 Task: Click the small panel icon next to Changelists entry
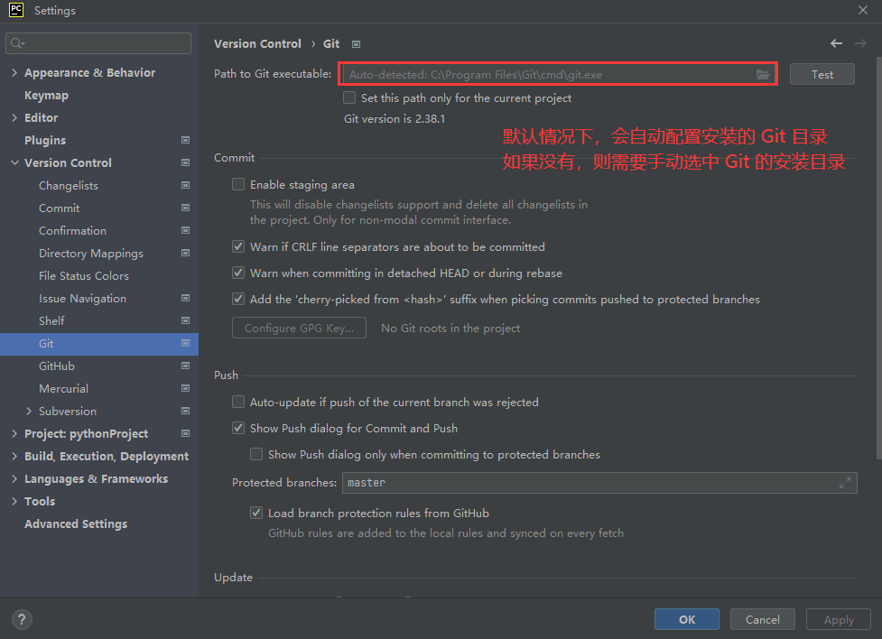(x=185, y=185)
